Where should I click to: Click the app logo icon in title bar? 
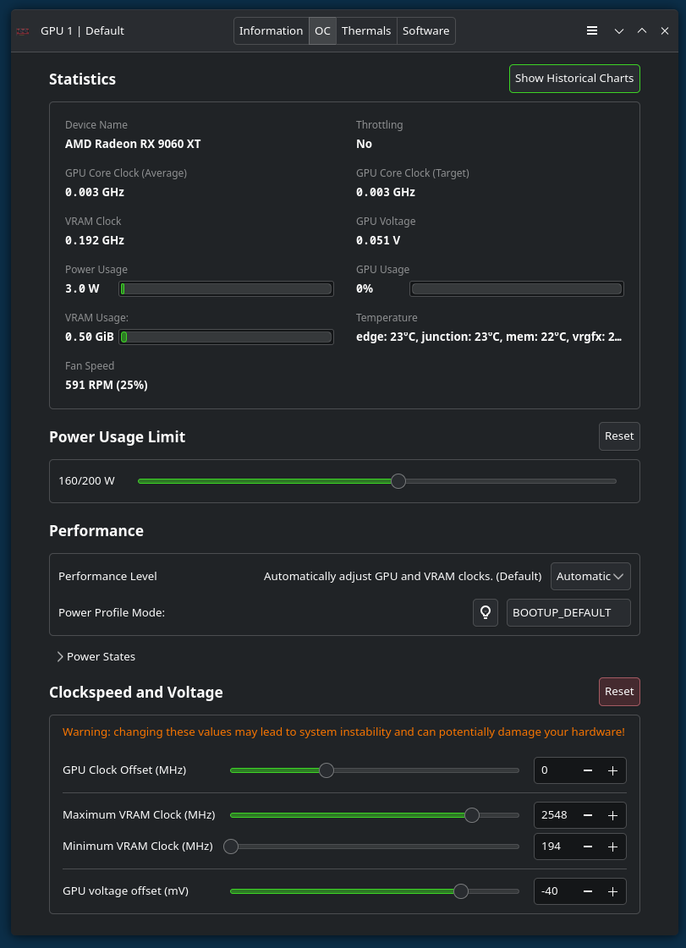pyautogui.click(x=23, y=31)
